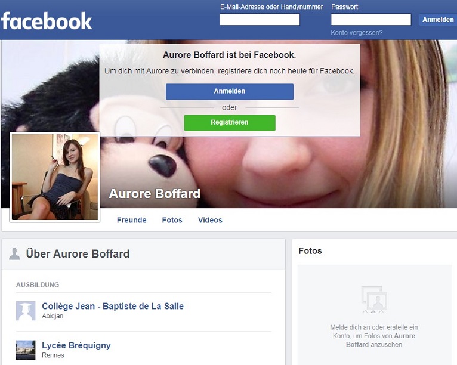Image resolution: width=457 pixels, height=365 pixels.
Task: Focus the Passwort input field
Action: 371,20
